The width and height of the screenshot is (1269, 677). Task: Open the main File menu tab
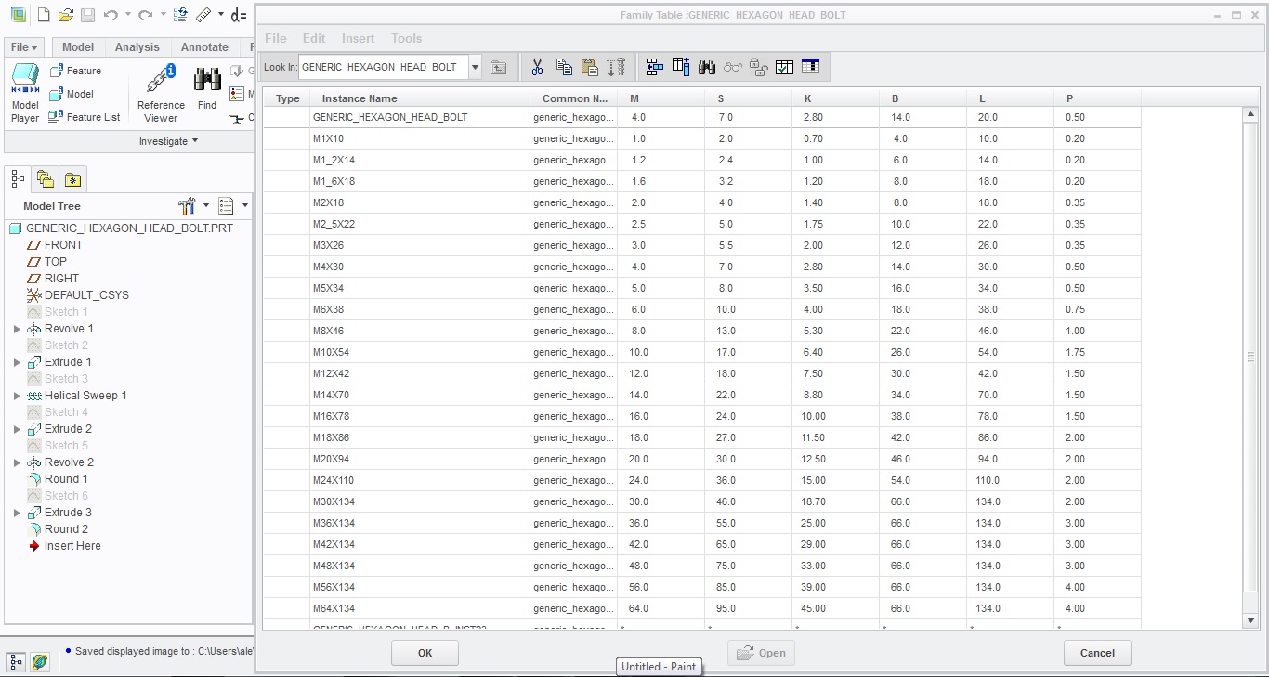24,47
